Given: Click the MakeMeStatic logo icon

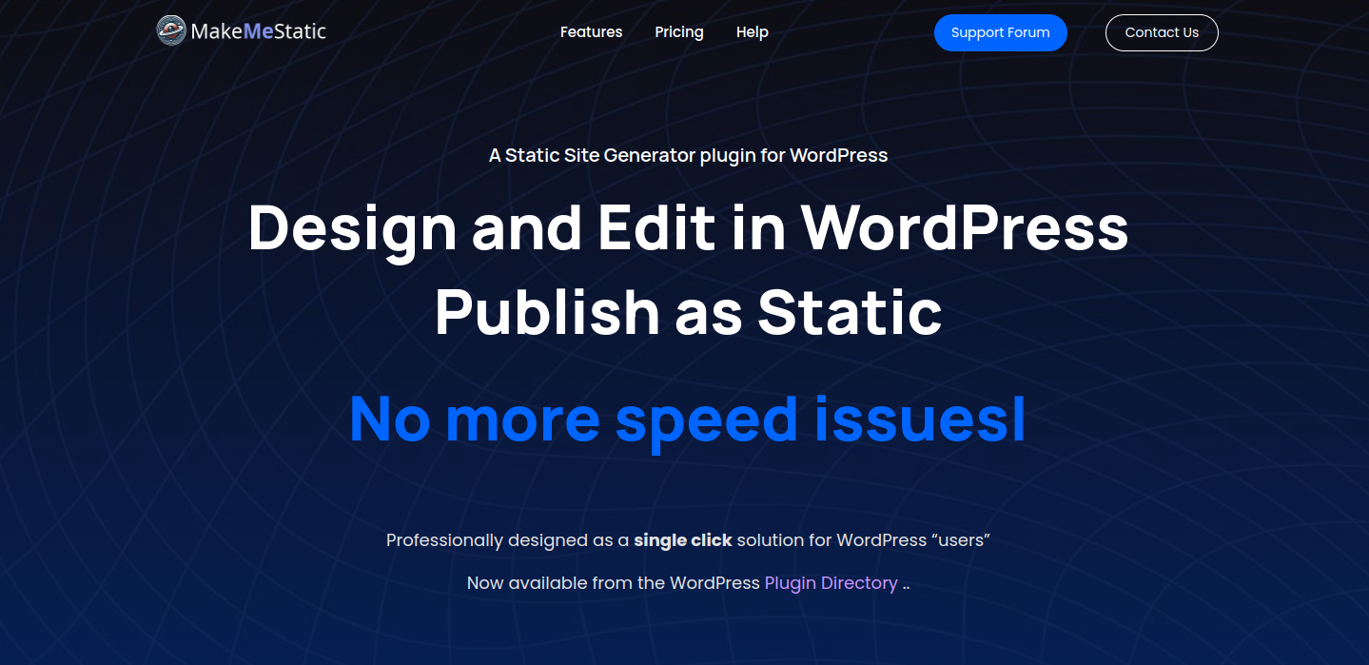Looking at the screenshot, I should (x=171, y=31).
